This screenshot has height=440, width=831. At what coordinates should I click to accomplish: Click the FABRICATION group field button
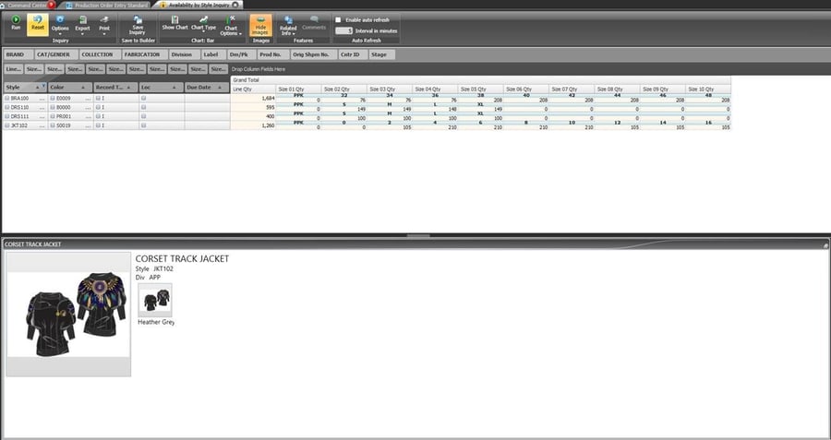[x=141, y=54]
